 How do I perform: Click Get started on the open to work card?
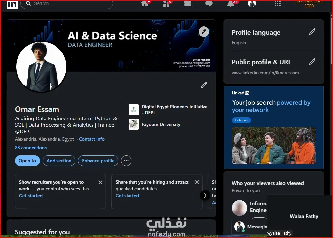click(31, 196)
